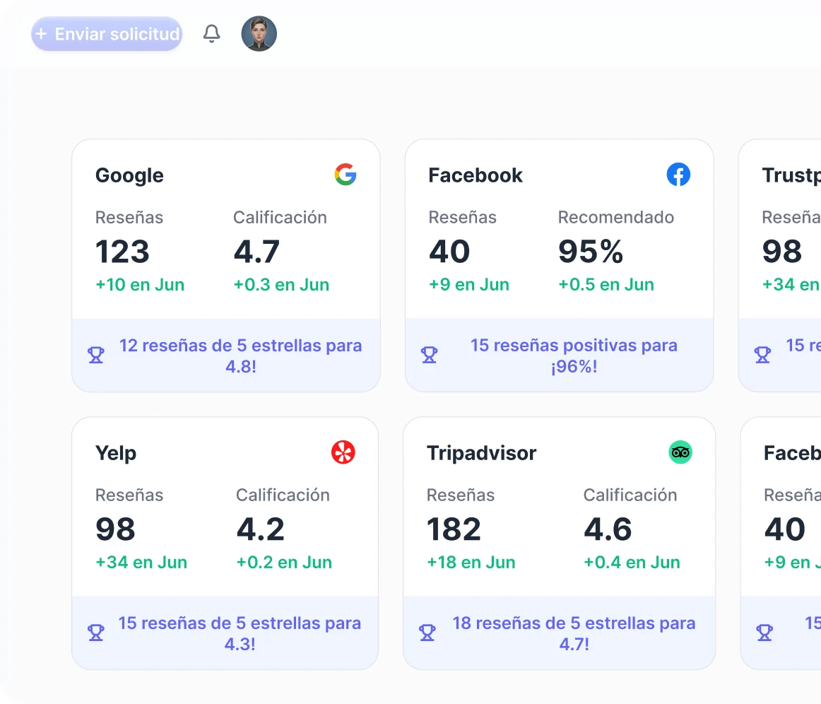821x704 pixels.
Task: Select the Google card title
Action: point(129,175)
